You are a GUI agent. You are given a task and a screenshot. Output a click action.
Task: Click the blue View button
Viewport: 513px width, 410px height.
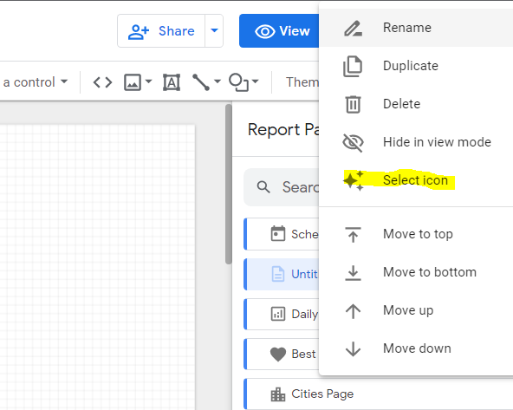click(x=279, y=31)
